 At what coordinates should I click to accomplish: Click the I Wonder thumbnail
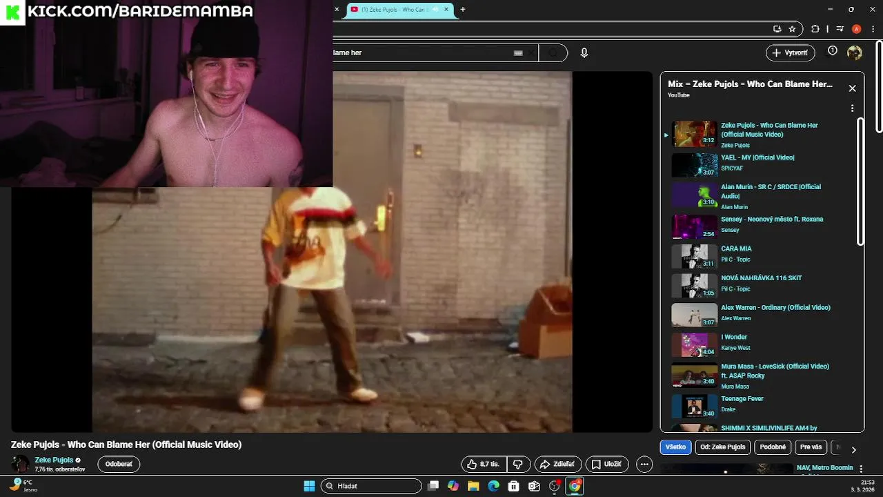(x=695, y=344)
